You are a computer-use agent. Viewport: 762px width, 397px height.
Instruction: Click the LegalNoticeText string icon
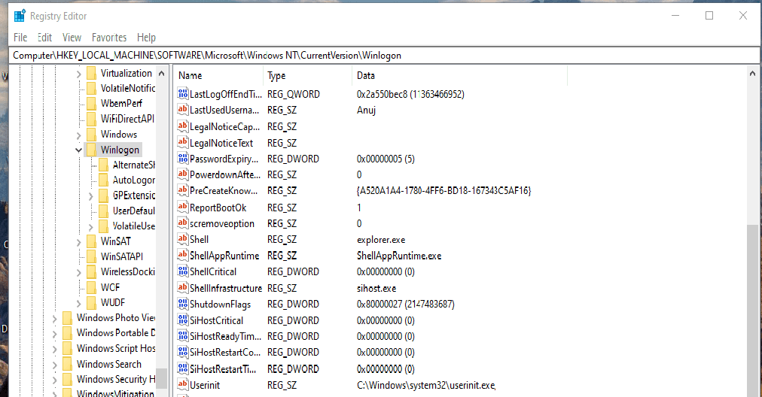[183, 143]
